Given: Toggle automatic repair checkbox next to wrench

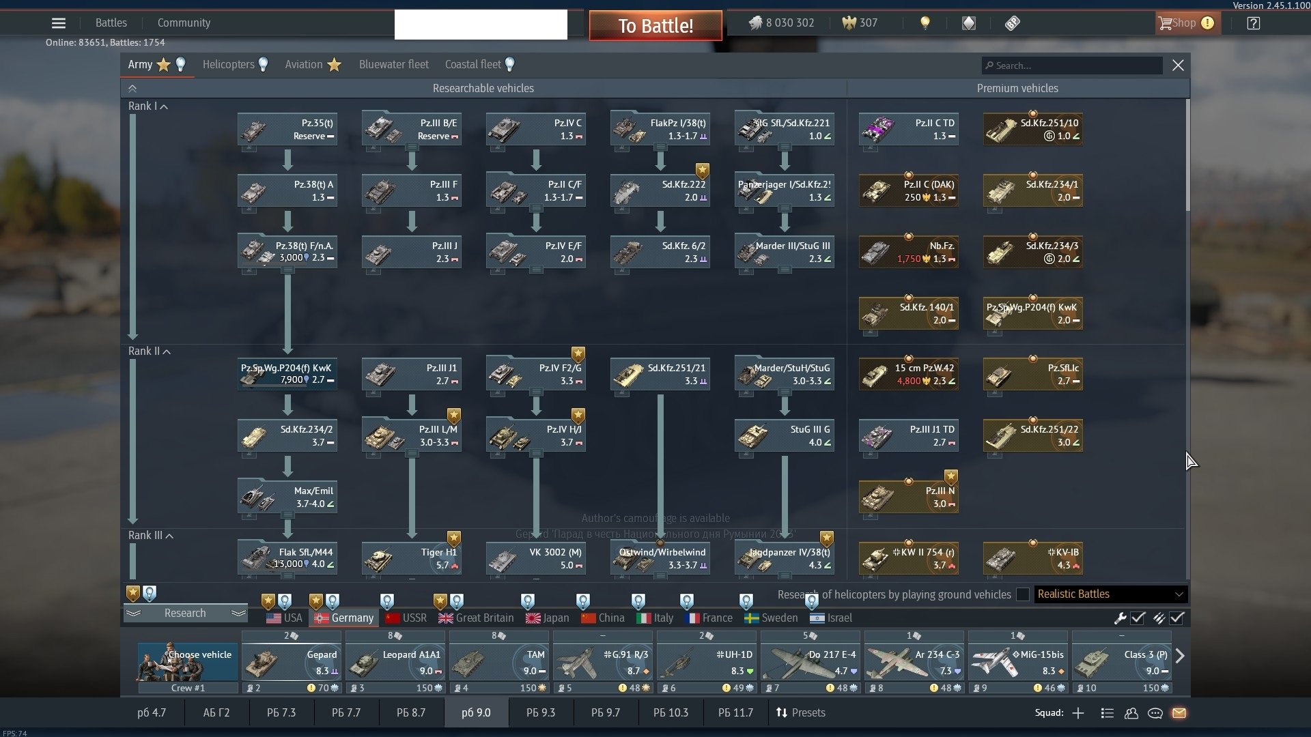Looking at the screenshot, I should 1138,618.
